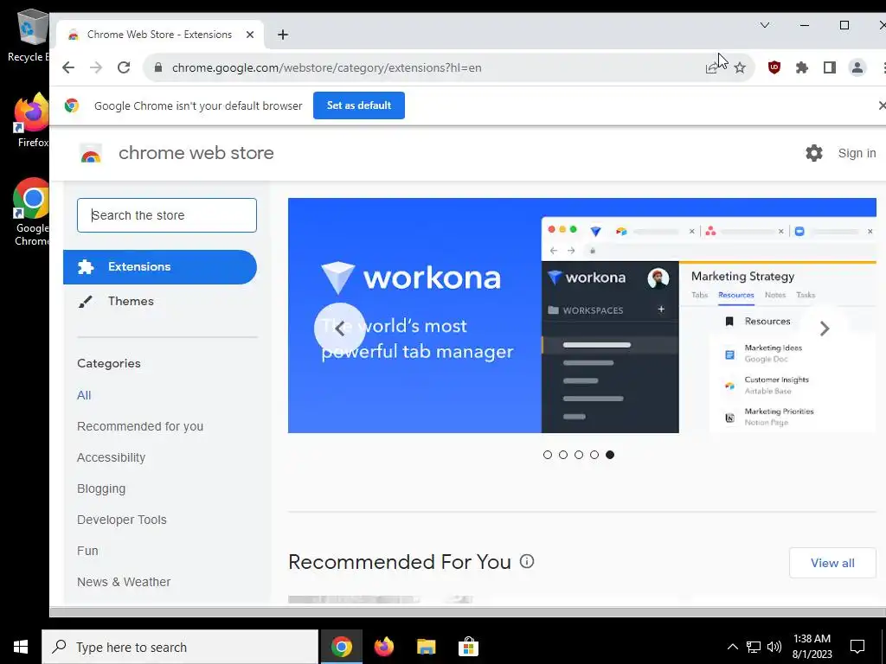Choose Accessibility category
This screenshot has width=886, height=664.
click(x=112, y=457)
